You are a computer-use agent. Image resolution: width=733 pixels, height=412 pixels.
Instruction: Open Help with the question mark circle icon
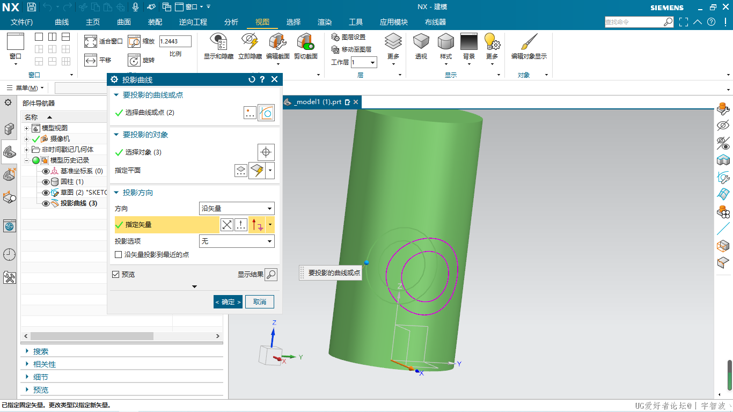[711, 22]
